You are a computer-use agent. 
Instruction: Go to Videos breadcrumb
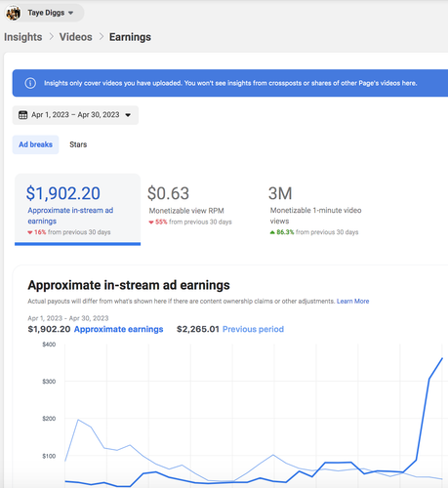[x=76, y=37]
